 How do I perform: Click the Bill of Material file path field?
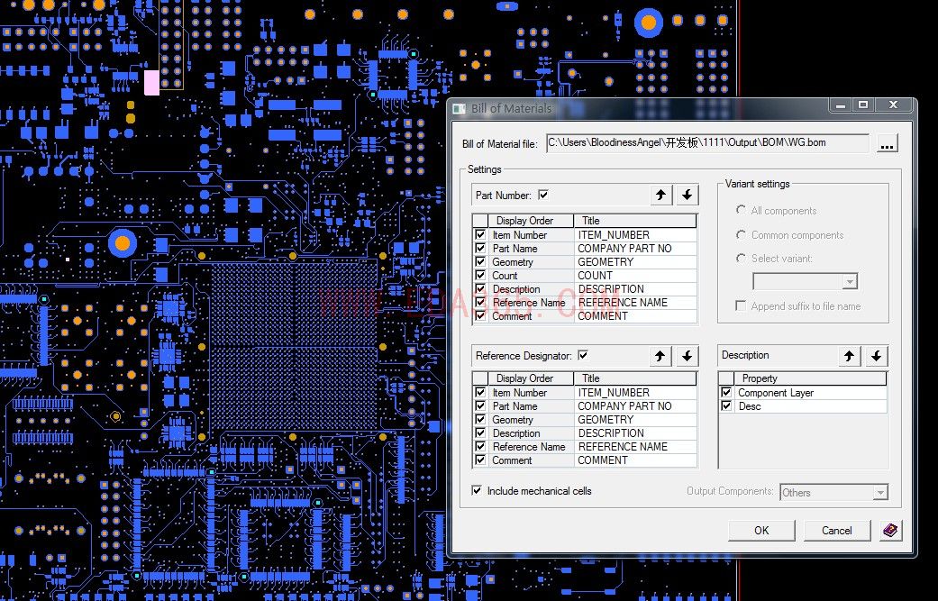707,143
